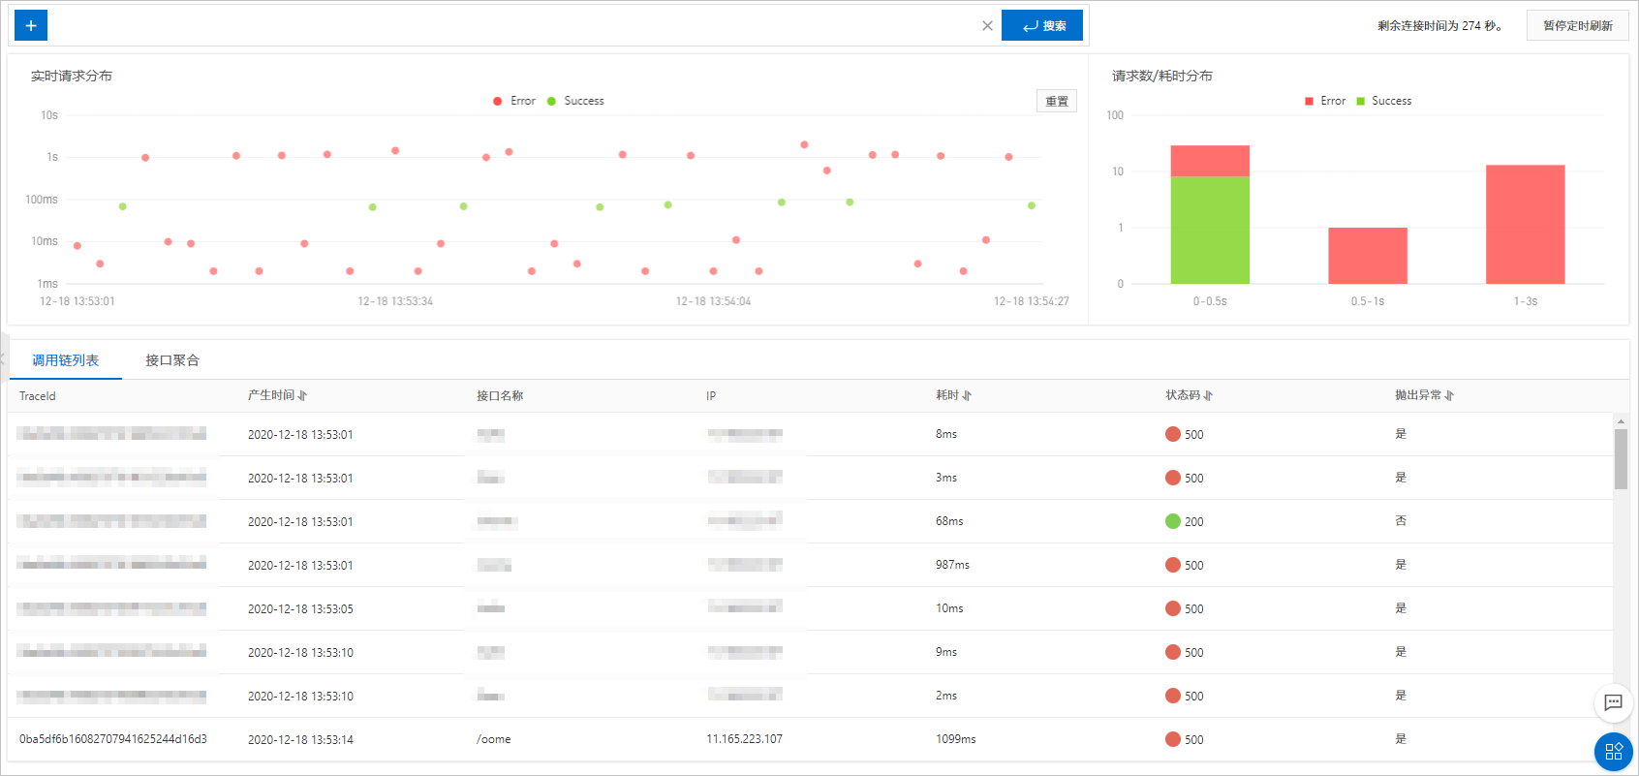This screenshot has width=1639, height=776.
Task: Click the 2ms duration cell
Action: coord(946,696)
